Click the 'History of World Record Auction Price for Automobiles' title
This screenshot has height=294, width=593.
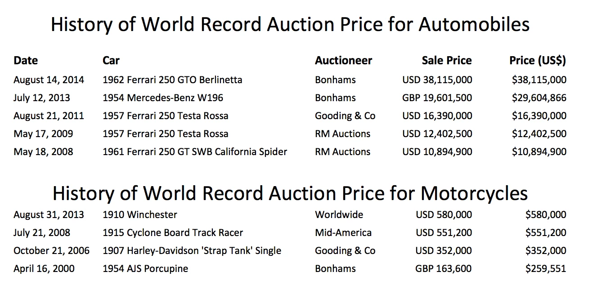point(290,24)
